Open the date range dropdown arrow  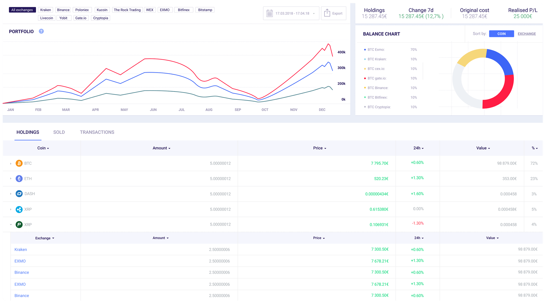[314, 14]
